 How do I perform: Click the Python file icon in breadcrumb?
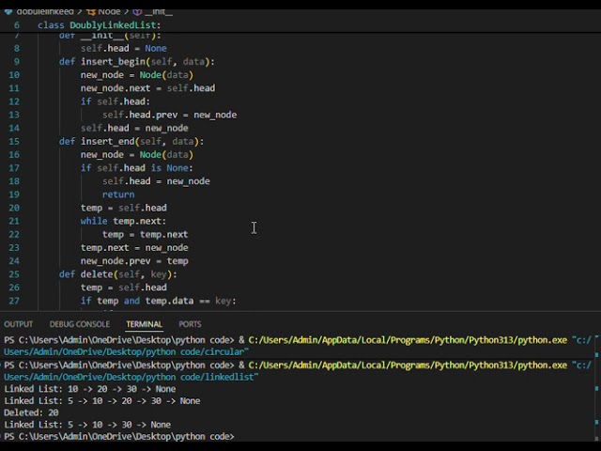(x=8, y=11)
